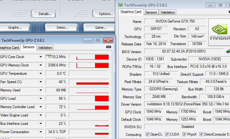Open the GPU Core Clock sensor dropdown
230x139 pixels.
(41, 57)
